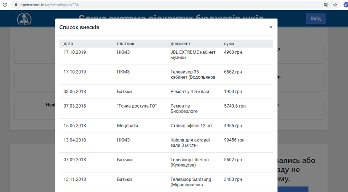This screenshot has height=192, width=348.
Task: Select the JBL EXTREME кабінет музики row
Action: coord(166,55)
